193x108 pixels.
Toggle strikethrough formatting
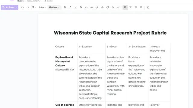[81, 7]
